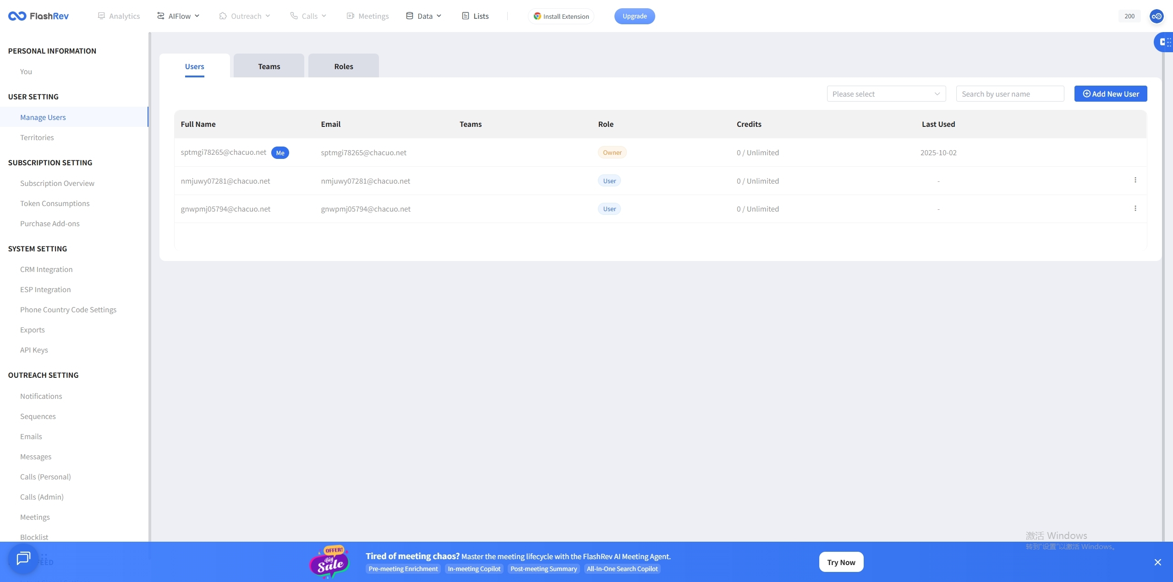This screenshot has width=1173, height=582.
Task: Close the promotional banner with X
Action: pos(1157,562)
